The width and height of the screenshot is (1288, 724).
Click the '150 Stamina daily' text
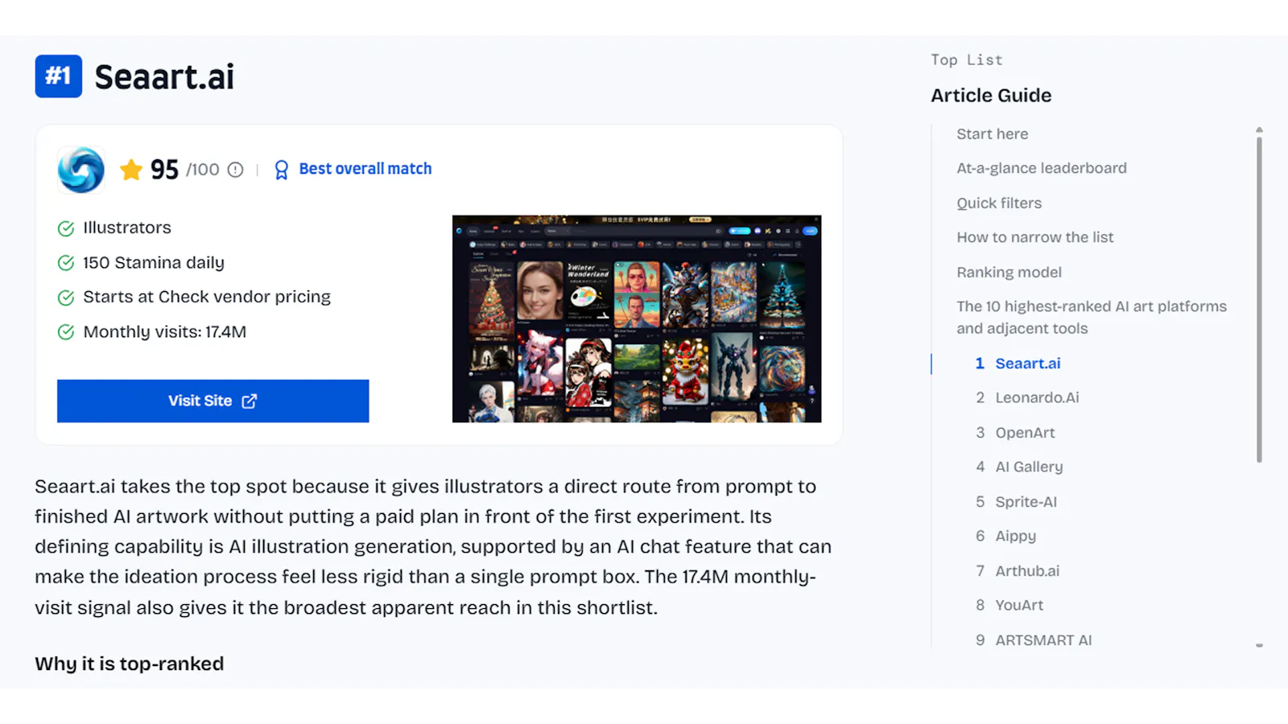pyautogui.click(x=154, y=263)
